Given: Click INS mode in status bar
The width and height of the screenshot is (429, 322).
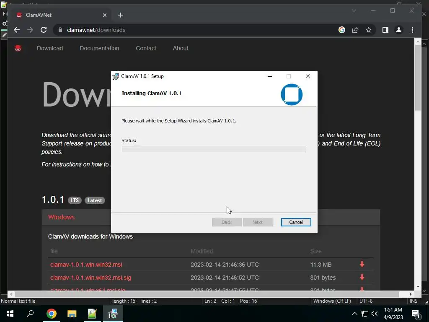Looking at the screenshot, I should (x=413, y=301).
